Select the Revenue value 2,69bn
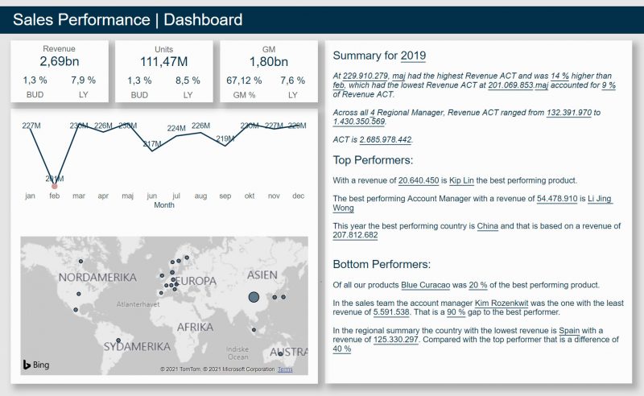 [60, 61]
